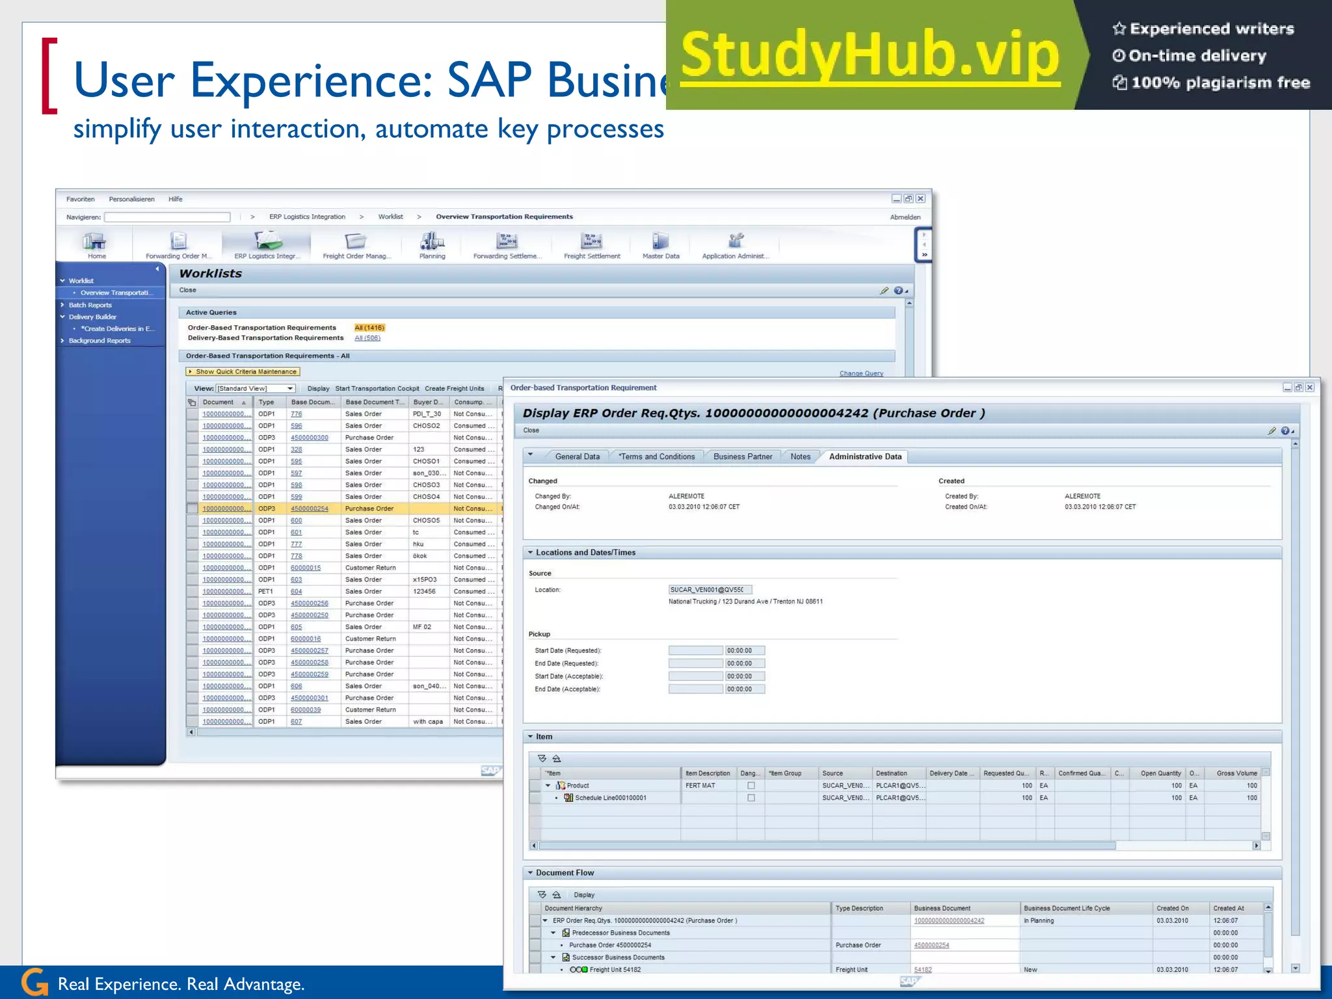Click Abmelden logoff link
The height and width of the screenshot is (999, 1332).
click(x=905, y=217)
